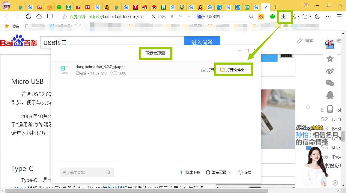
Task: Click the lightning speed mode icon
Action: click(x=172, y=16)
